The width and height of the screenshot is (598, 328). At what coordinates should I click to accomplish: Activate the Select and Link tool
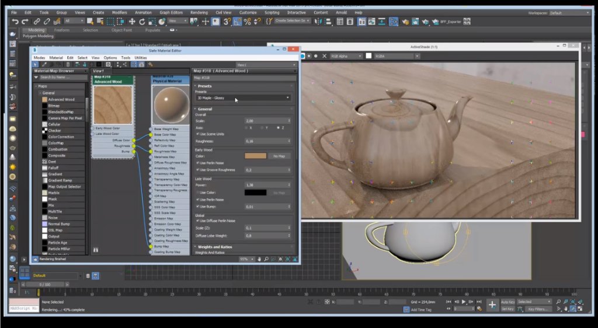(x=37, y=22)
